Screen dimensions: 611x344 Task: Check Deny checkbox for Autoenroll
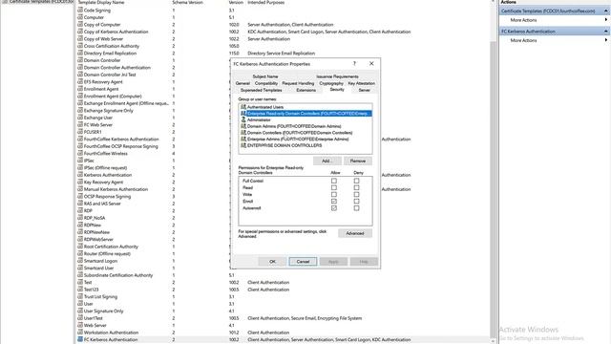coord(356,208)
